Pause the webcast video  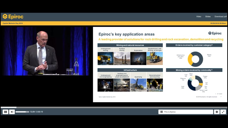click(x=5, y=112)
